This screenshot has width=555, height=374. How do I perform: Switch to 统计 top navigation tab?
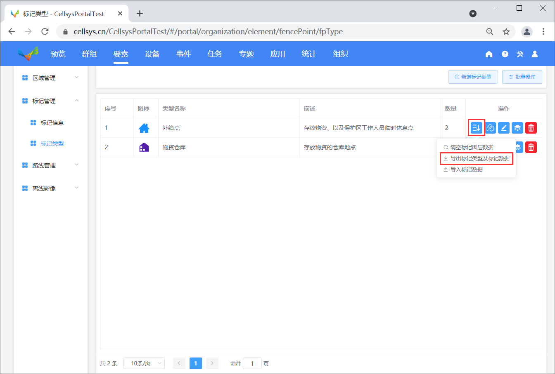pos(309,54)
